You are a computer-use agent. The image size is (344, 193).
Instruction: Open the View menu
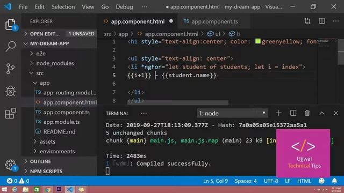(x=88, y=7)
